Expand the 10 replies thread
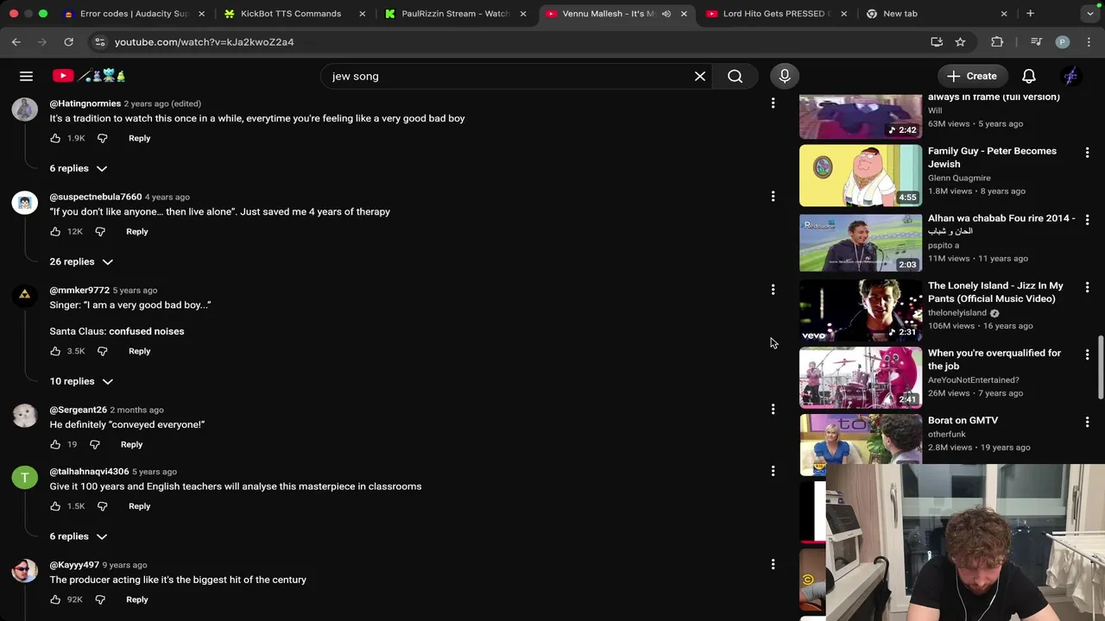This screenshot has height=621, width=1105. pos(81,381)
